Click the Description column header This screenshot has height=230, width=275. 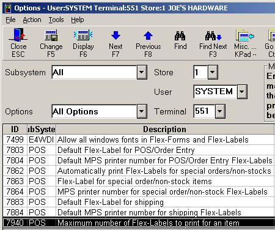point(165,129)
